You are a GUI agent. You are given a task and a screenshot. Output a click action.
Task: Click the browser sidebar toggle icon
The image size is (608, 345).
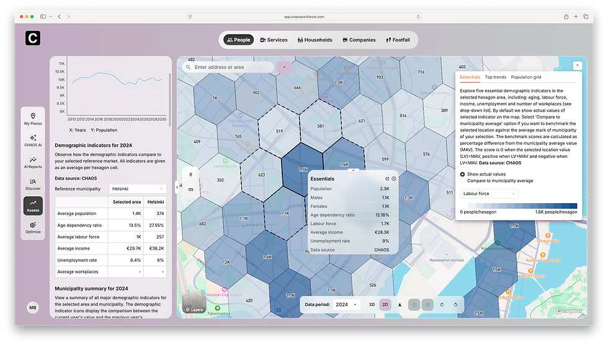pos(43,16)
